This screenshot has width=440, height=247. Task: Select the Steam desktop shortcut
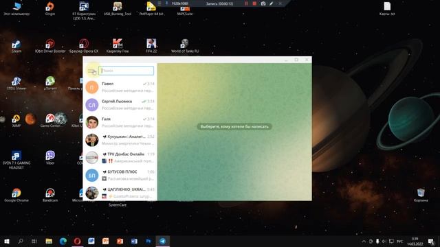16,46
